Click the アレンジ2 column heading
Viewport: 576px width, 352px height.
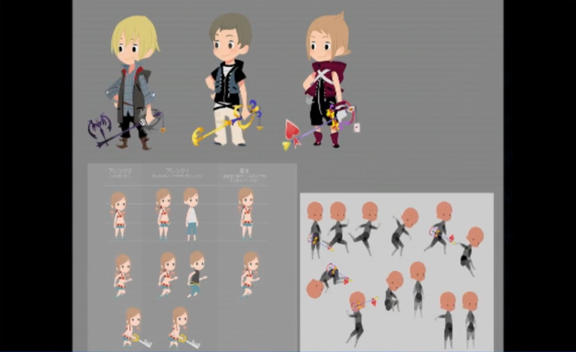(120, 171)
